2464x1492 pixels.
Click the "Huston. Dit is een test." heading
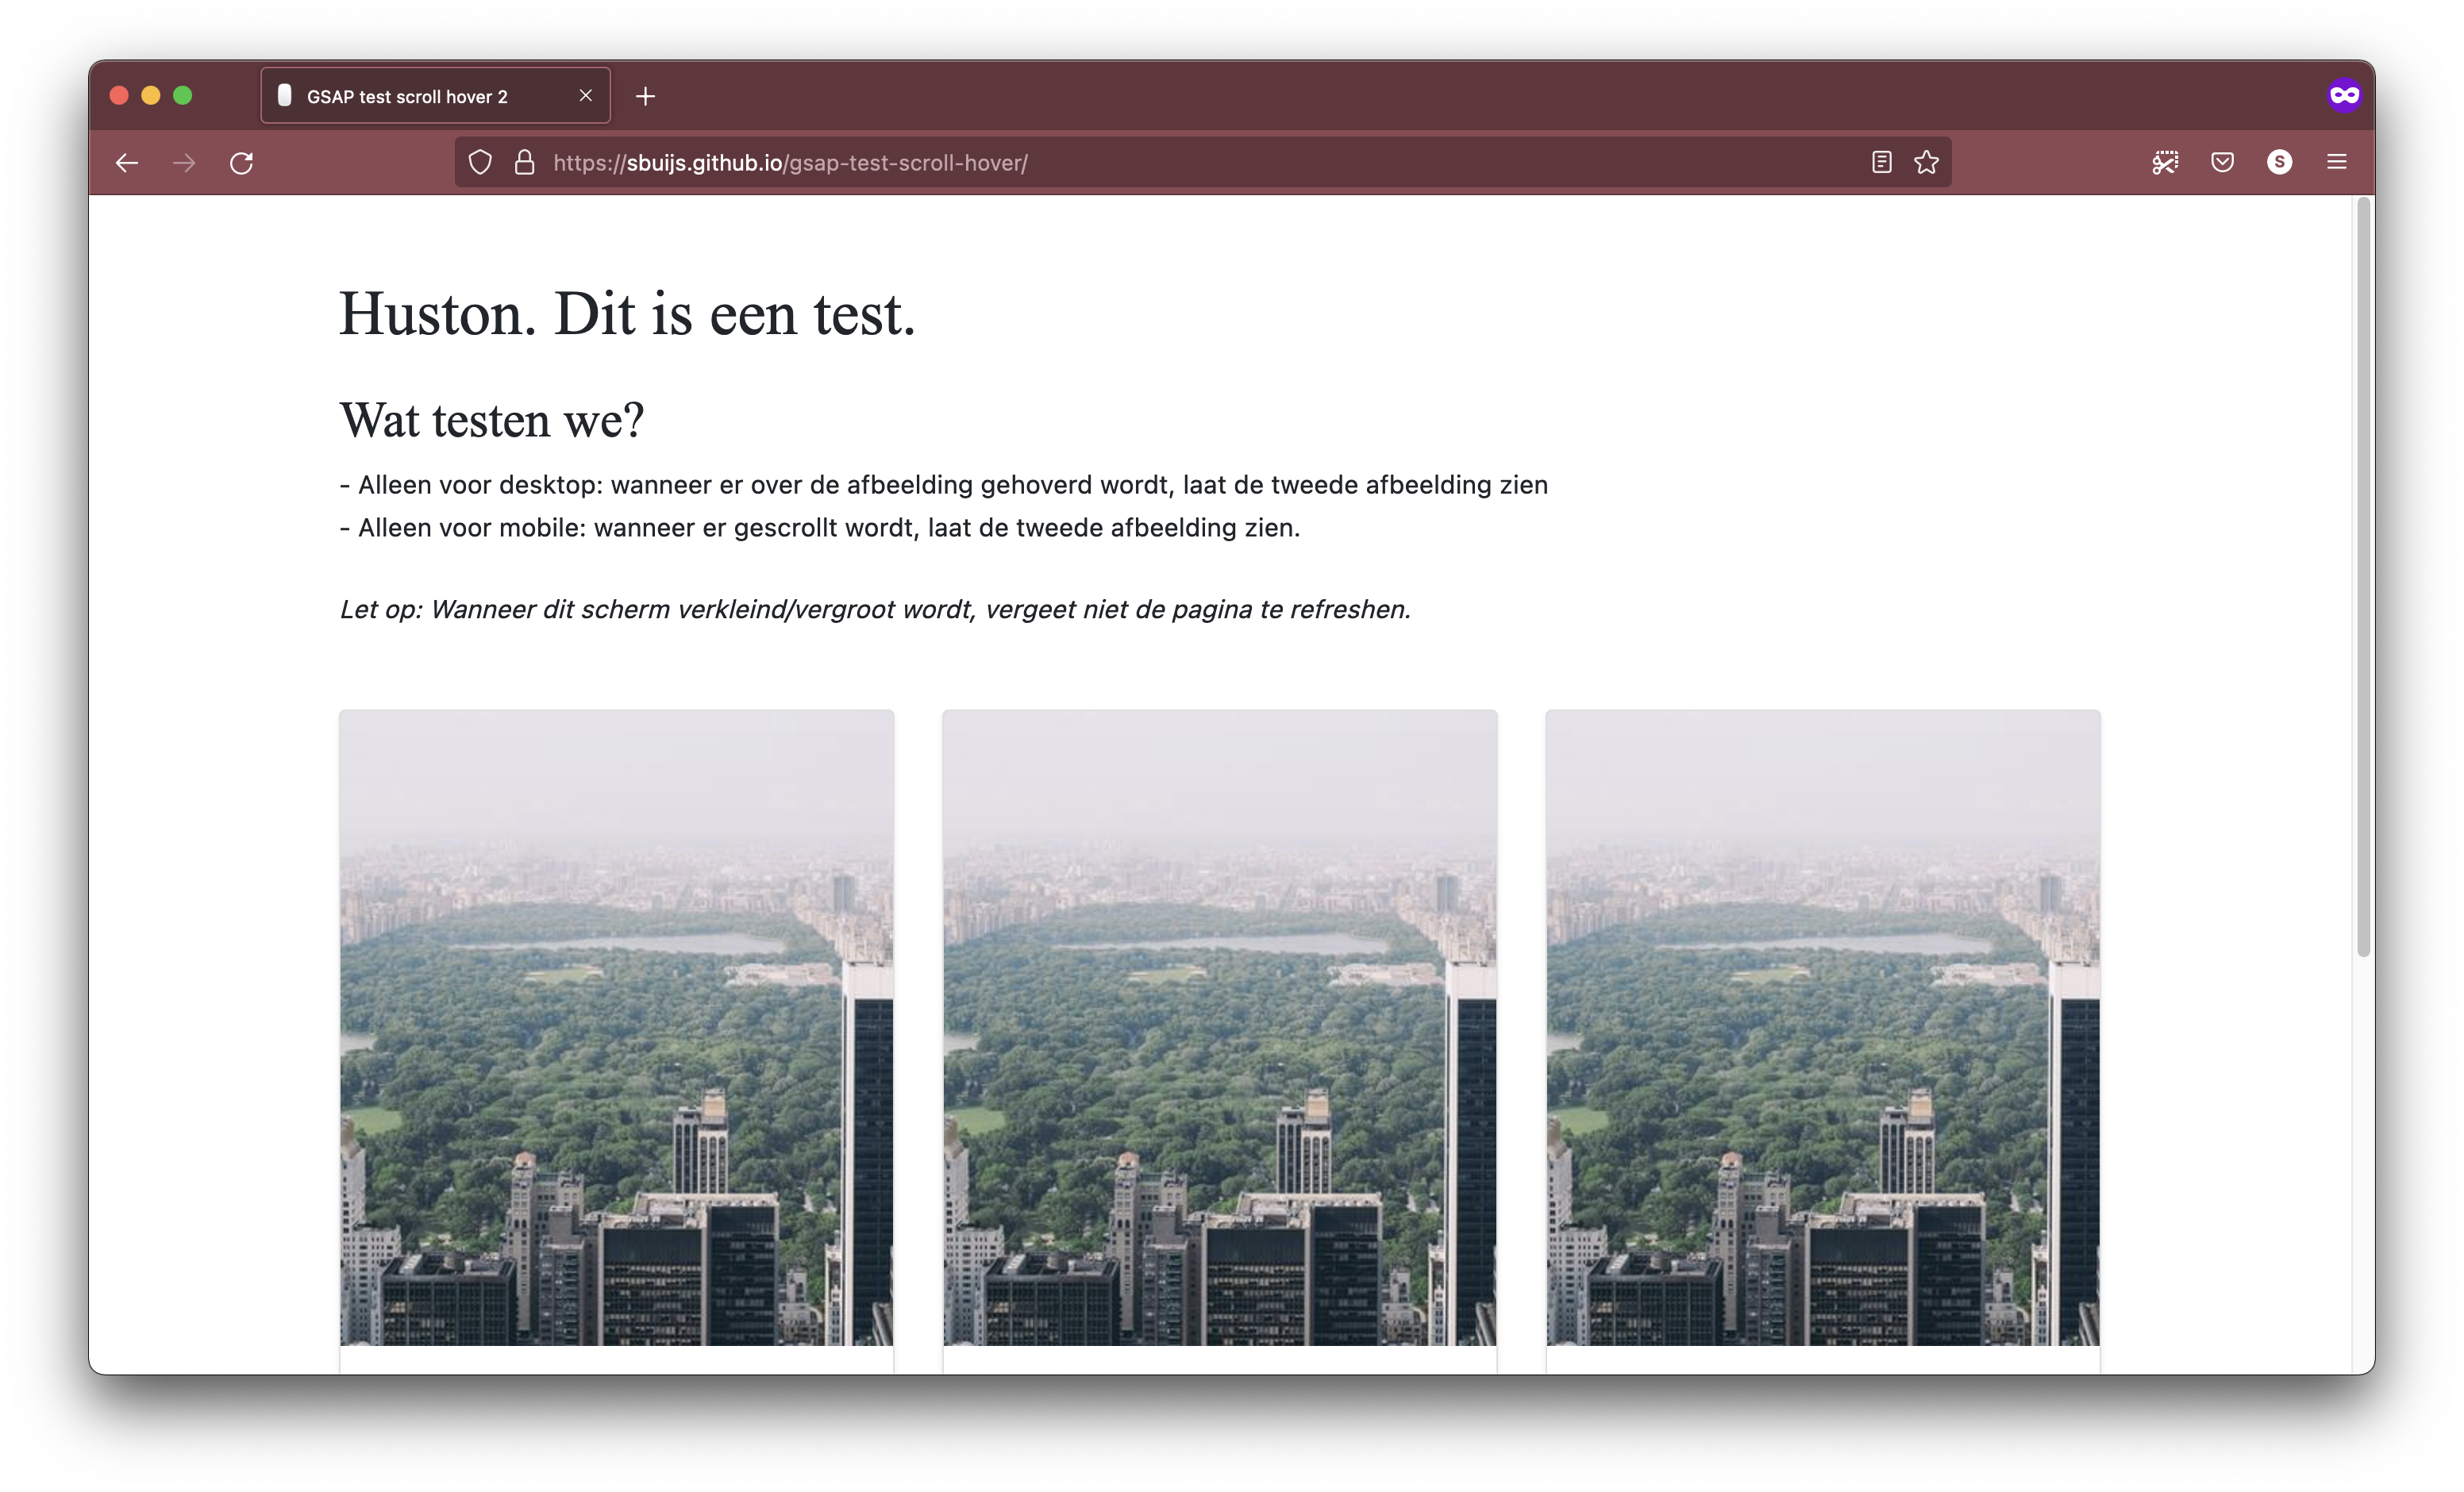coord(626,314)
